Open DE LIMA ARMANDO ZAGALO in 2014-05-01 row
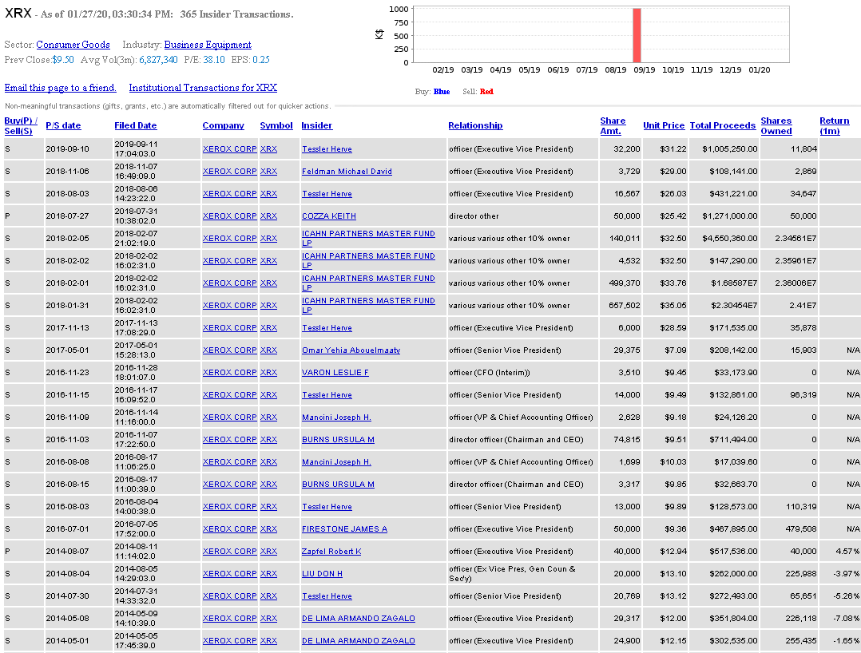The image size is (861, 653). (359, 641)
